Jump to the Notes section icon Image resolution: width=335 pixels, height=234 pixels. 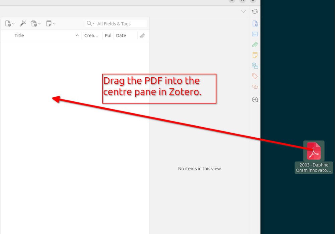[255, 55]
